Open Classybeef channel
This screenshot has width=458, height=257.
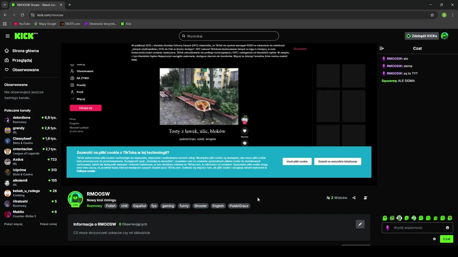click(30, 141)
